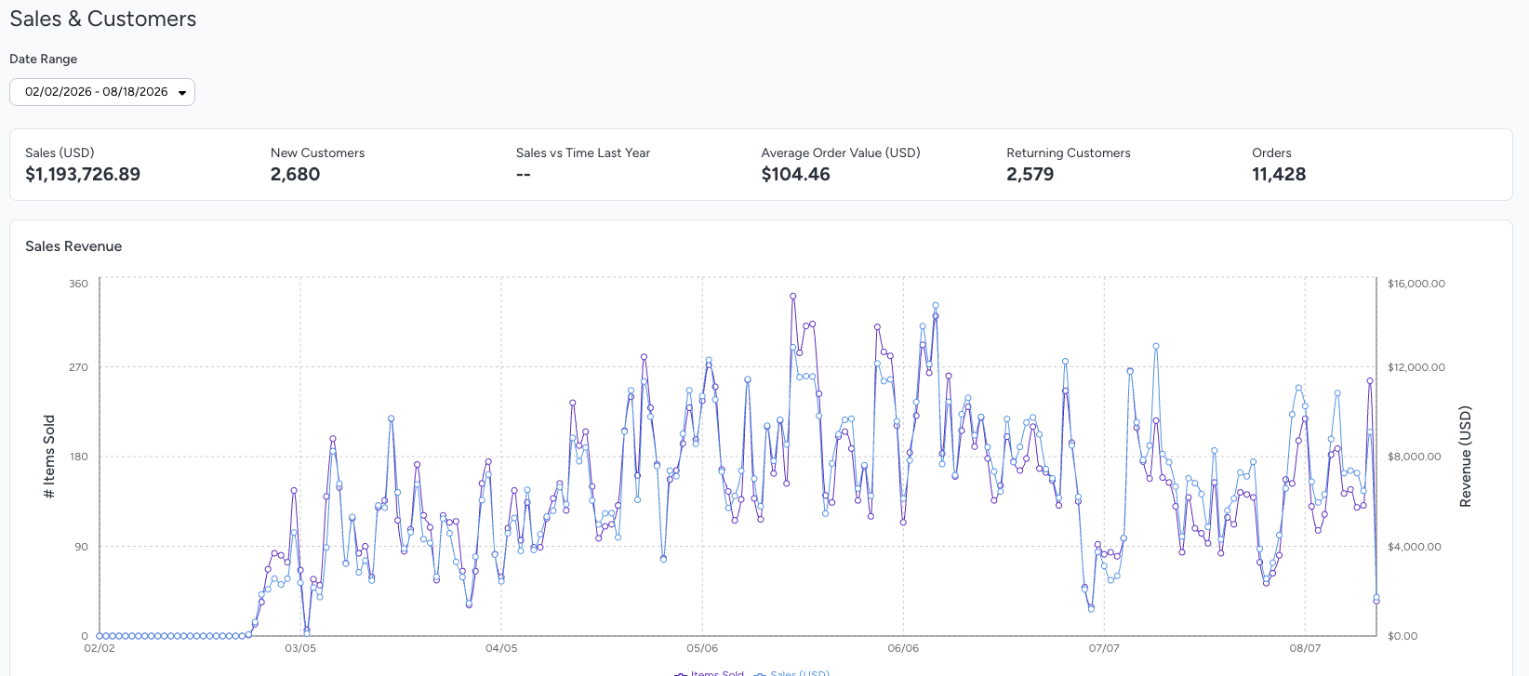The height and width of the screenshot is (676, 1529).
Task: Select the 'Sales & Customers' page heading
Action: tap(103, 19)
